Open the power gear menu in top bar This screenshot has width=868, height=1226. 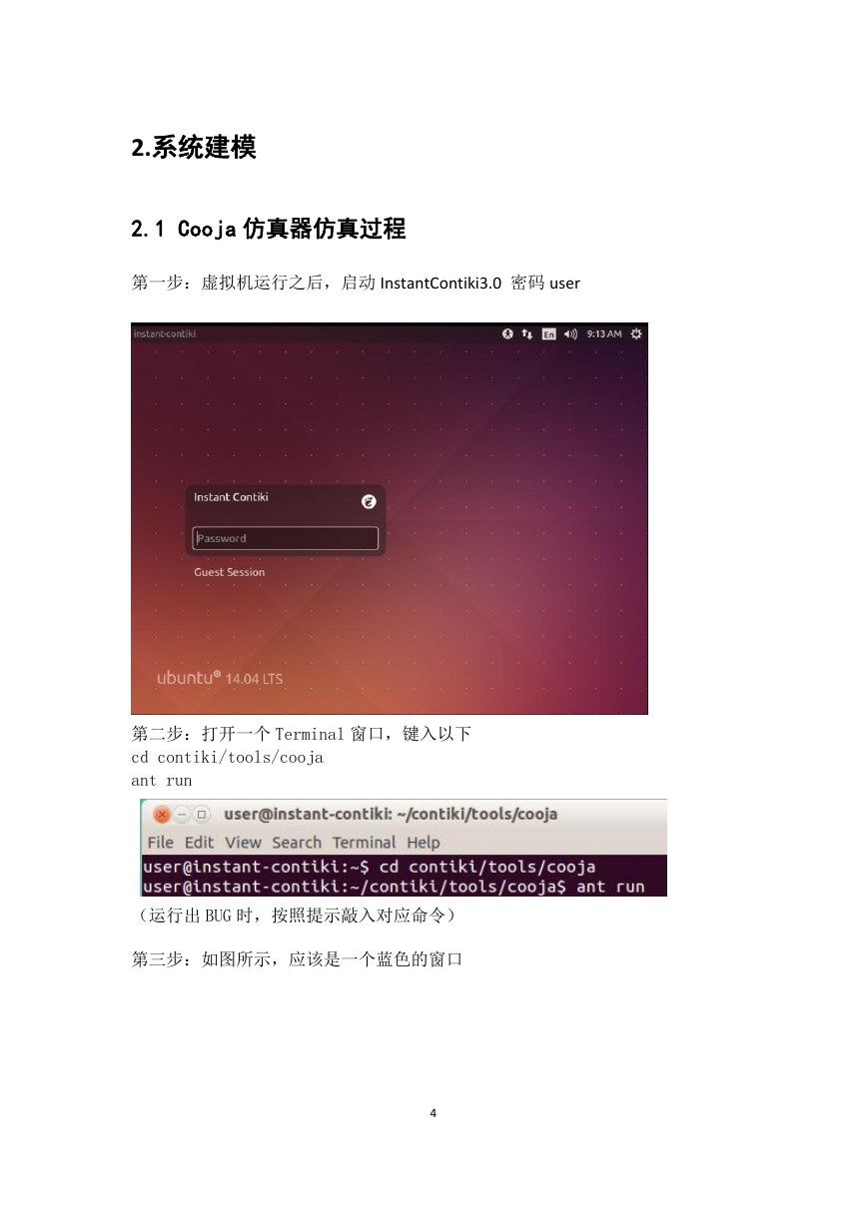(637, 333)
